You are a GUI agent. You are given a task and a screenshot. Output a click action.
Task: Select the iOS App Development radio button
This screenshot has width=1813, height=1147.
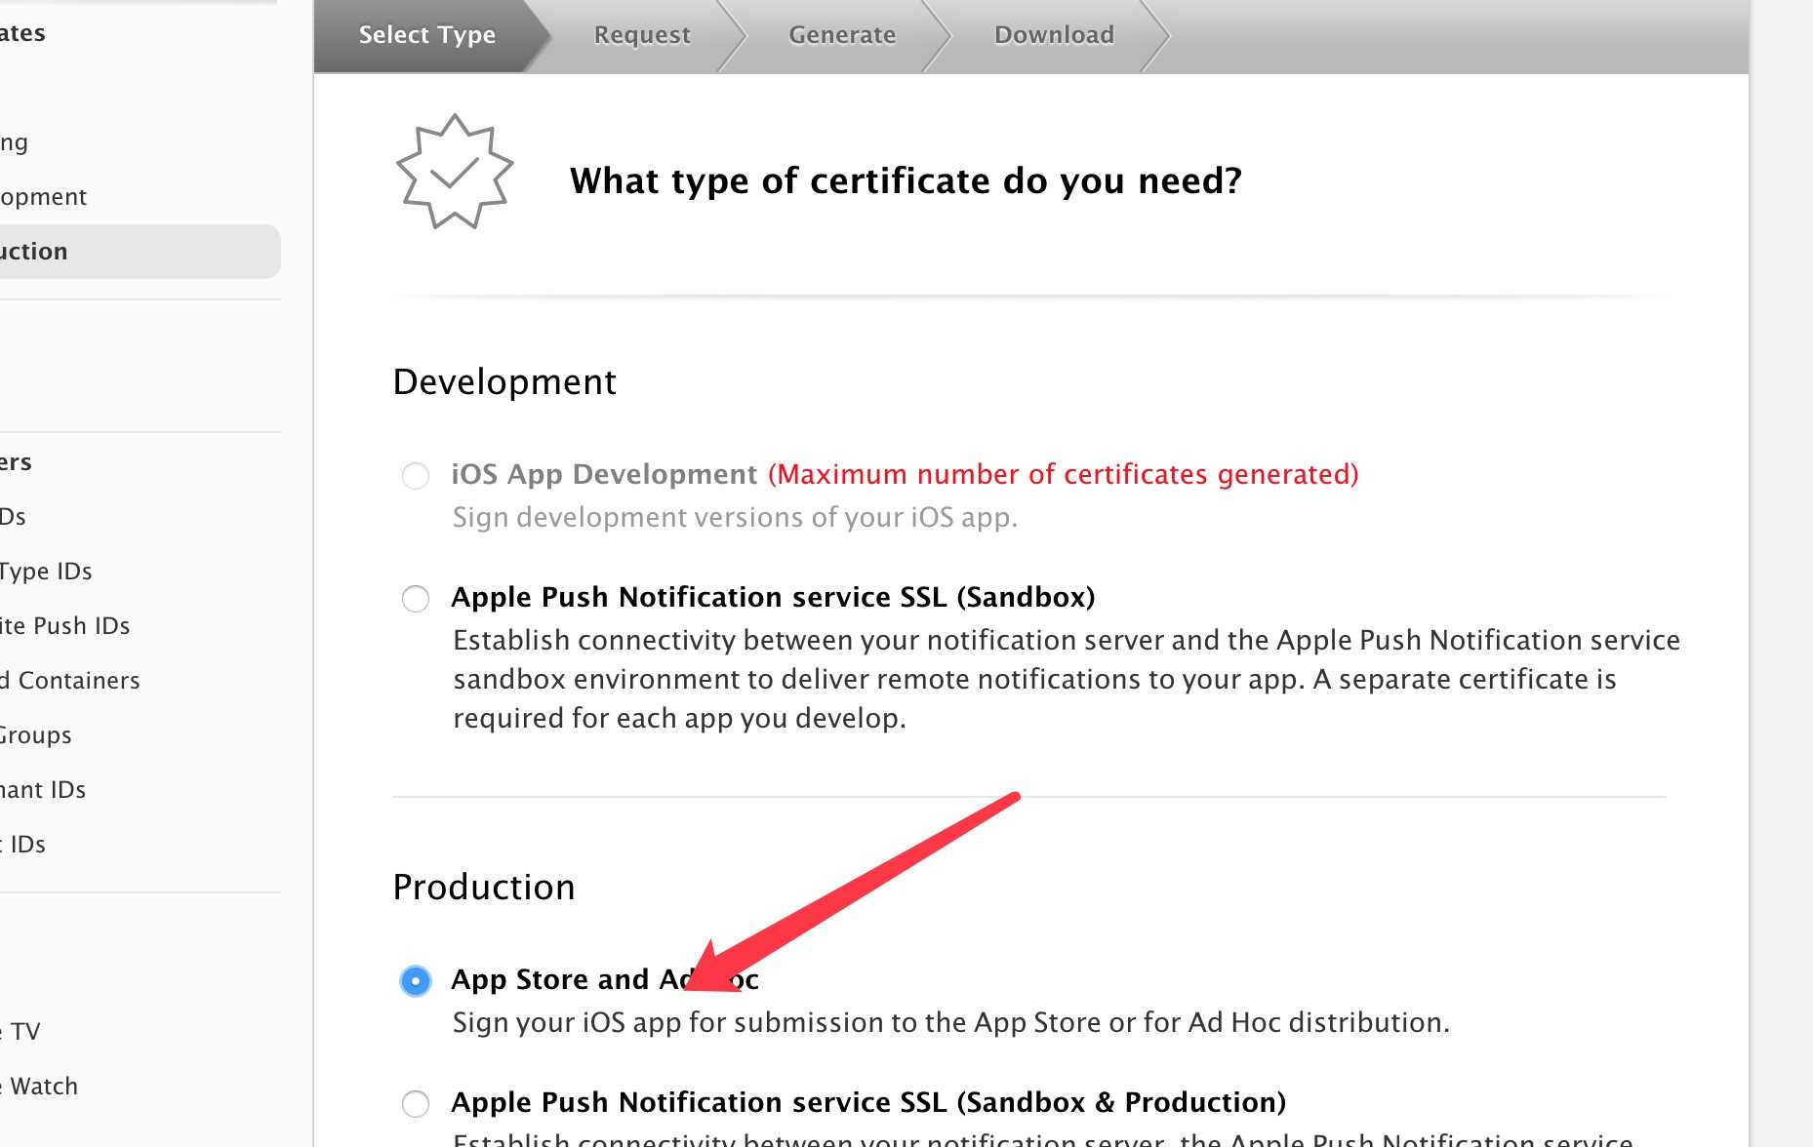pos(416,476)
